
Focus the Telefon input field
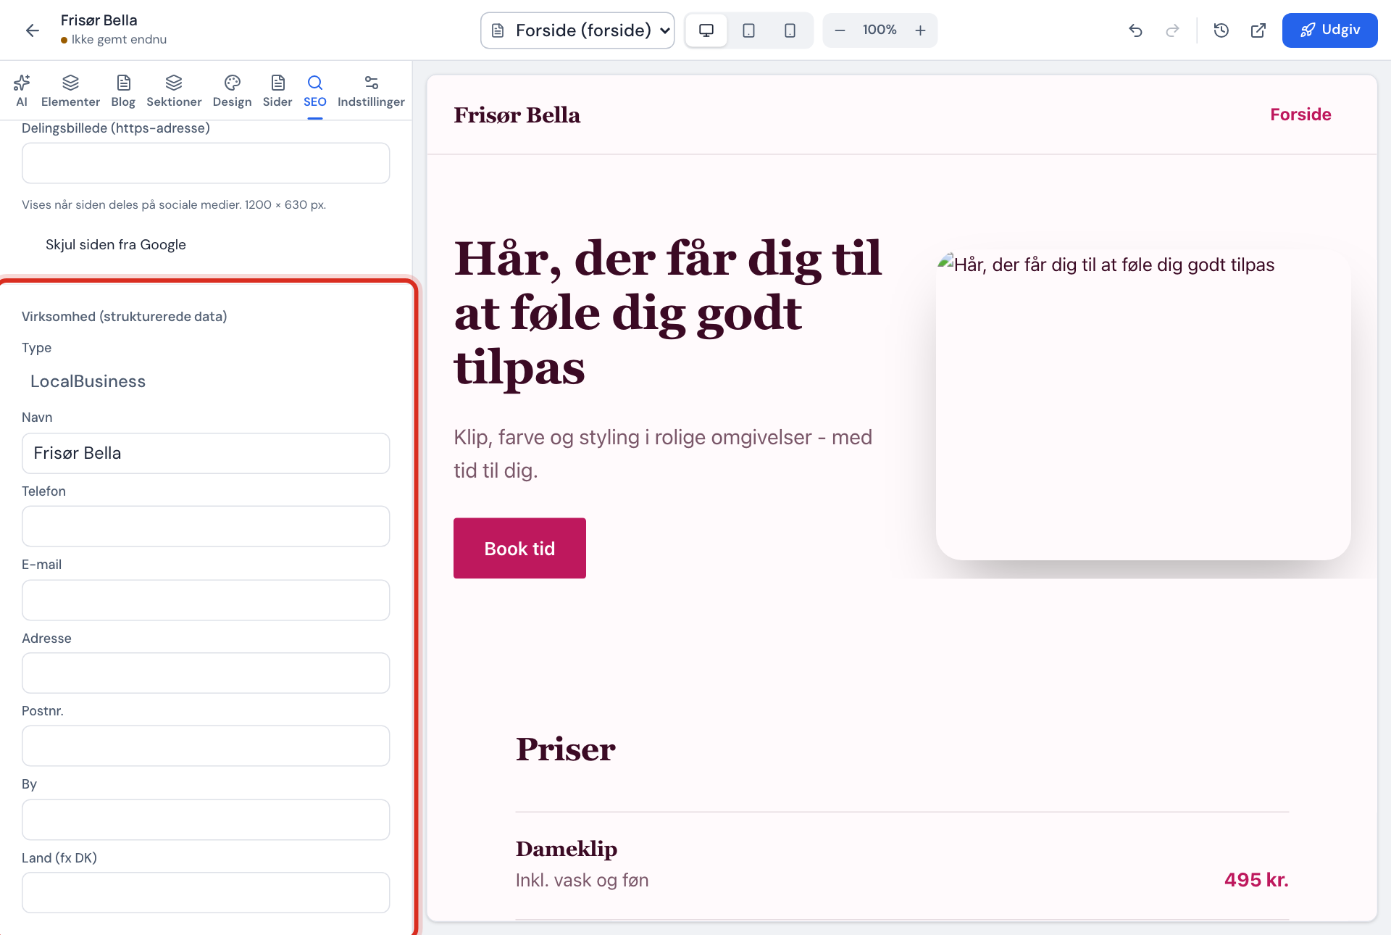[206, 526]
